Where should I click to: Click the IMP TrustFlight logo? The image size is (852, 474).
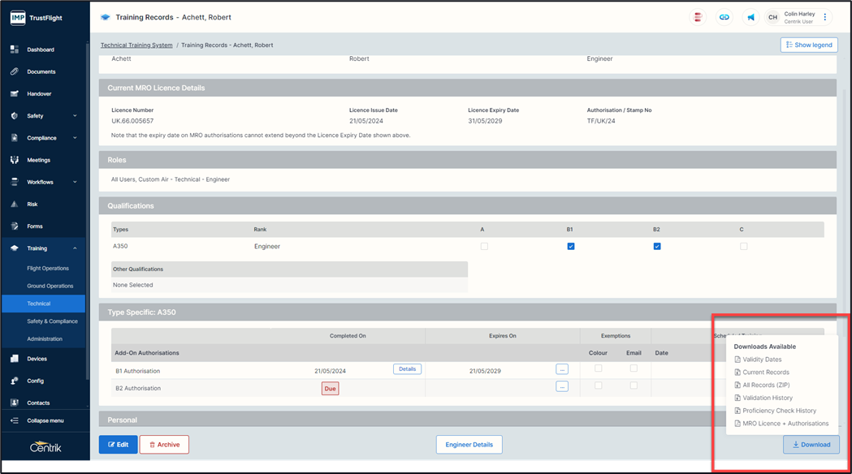pyautogui.click(x=37, y=18)
